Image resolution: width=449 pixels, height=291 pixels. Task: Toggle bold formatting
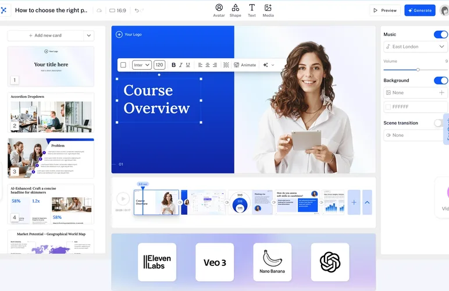click(x=173, y=65)
